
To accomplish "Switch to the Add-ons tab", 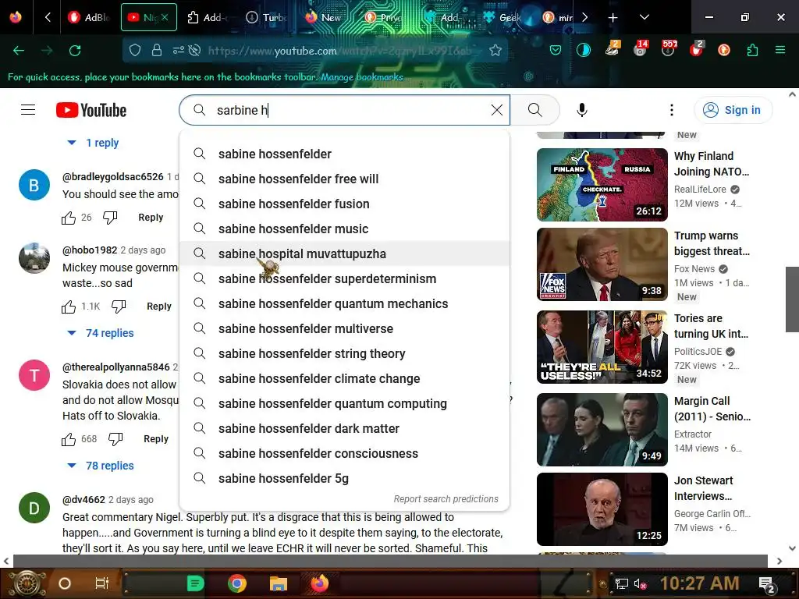I will [208, 17].
